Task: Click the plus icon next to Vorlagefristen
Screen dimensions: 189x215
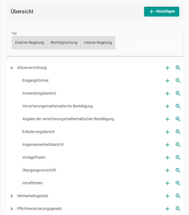Action: tap(167, 157)
